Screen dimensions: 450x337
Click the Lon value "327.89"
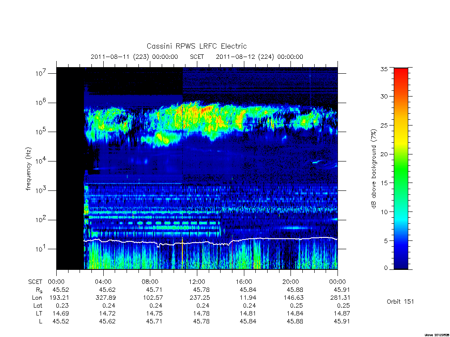pos(105,298)
